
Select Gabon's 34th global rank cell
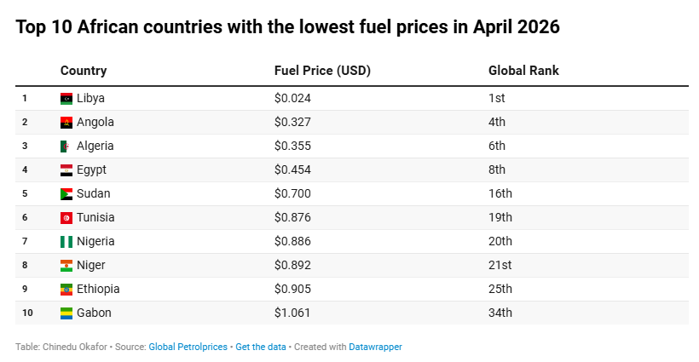(x=500, y=313)
